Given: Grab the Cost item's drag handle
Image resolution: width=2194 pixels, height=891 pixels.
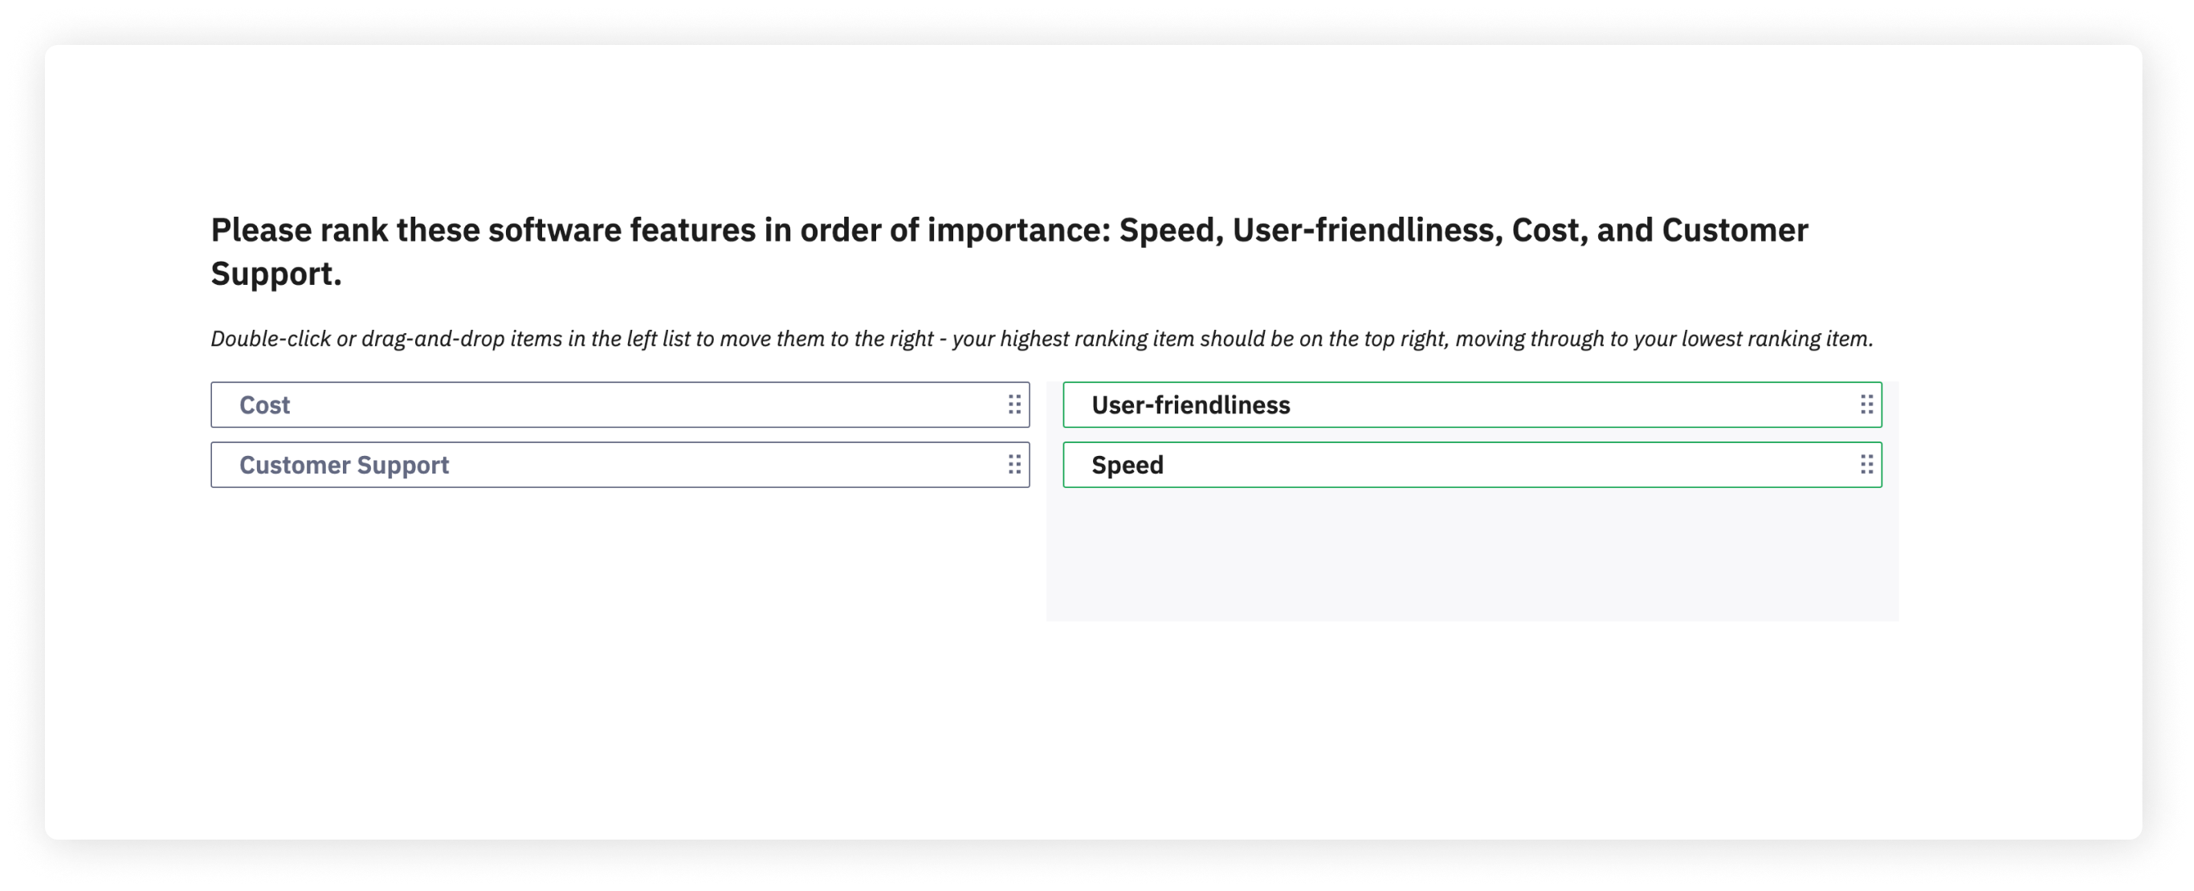Looking at the screenshot, I should (x=1013, y=405).
